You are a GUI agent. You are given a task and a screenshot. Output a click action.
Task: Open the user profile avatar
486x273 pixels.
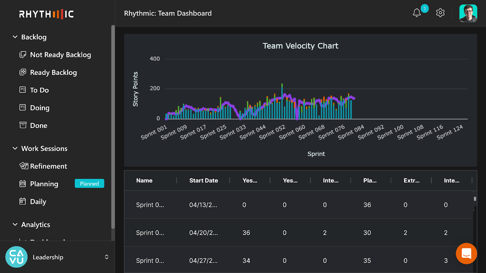(x=468, y=13)
